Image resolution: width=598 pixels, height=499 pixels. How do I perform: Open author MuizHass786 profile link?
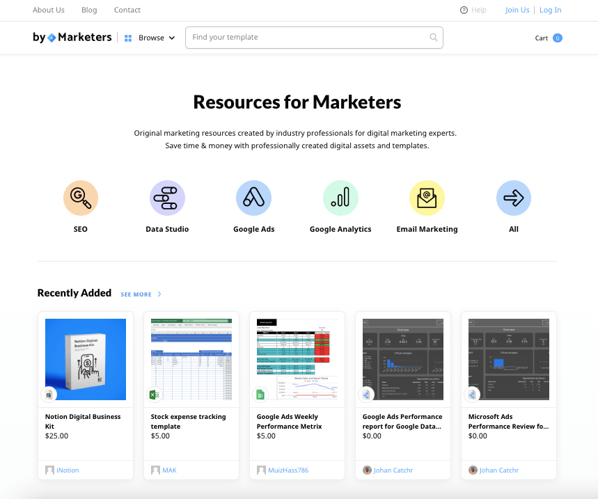click(288, 470)
